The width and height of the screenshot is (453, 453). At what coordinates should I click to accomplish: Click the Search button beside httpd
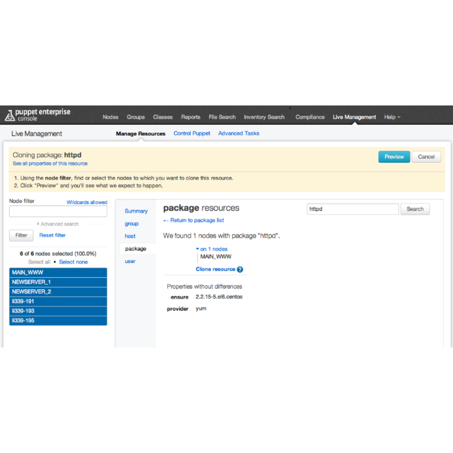coord(415,209)
